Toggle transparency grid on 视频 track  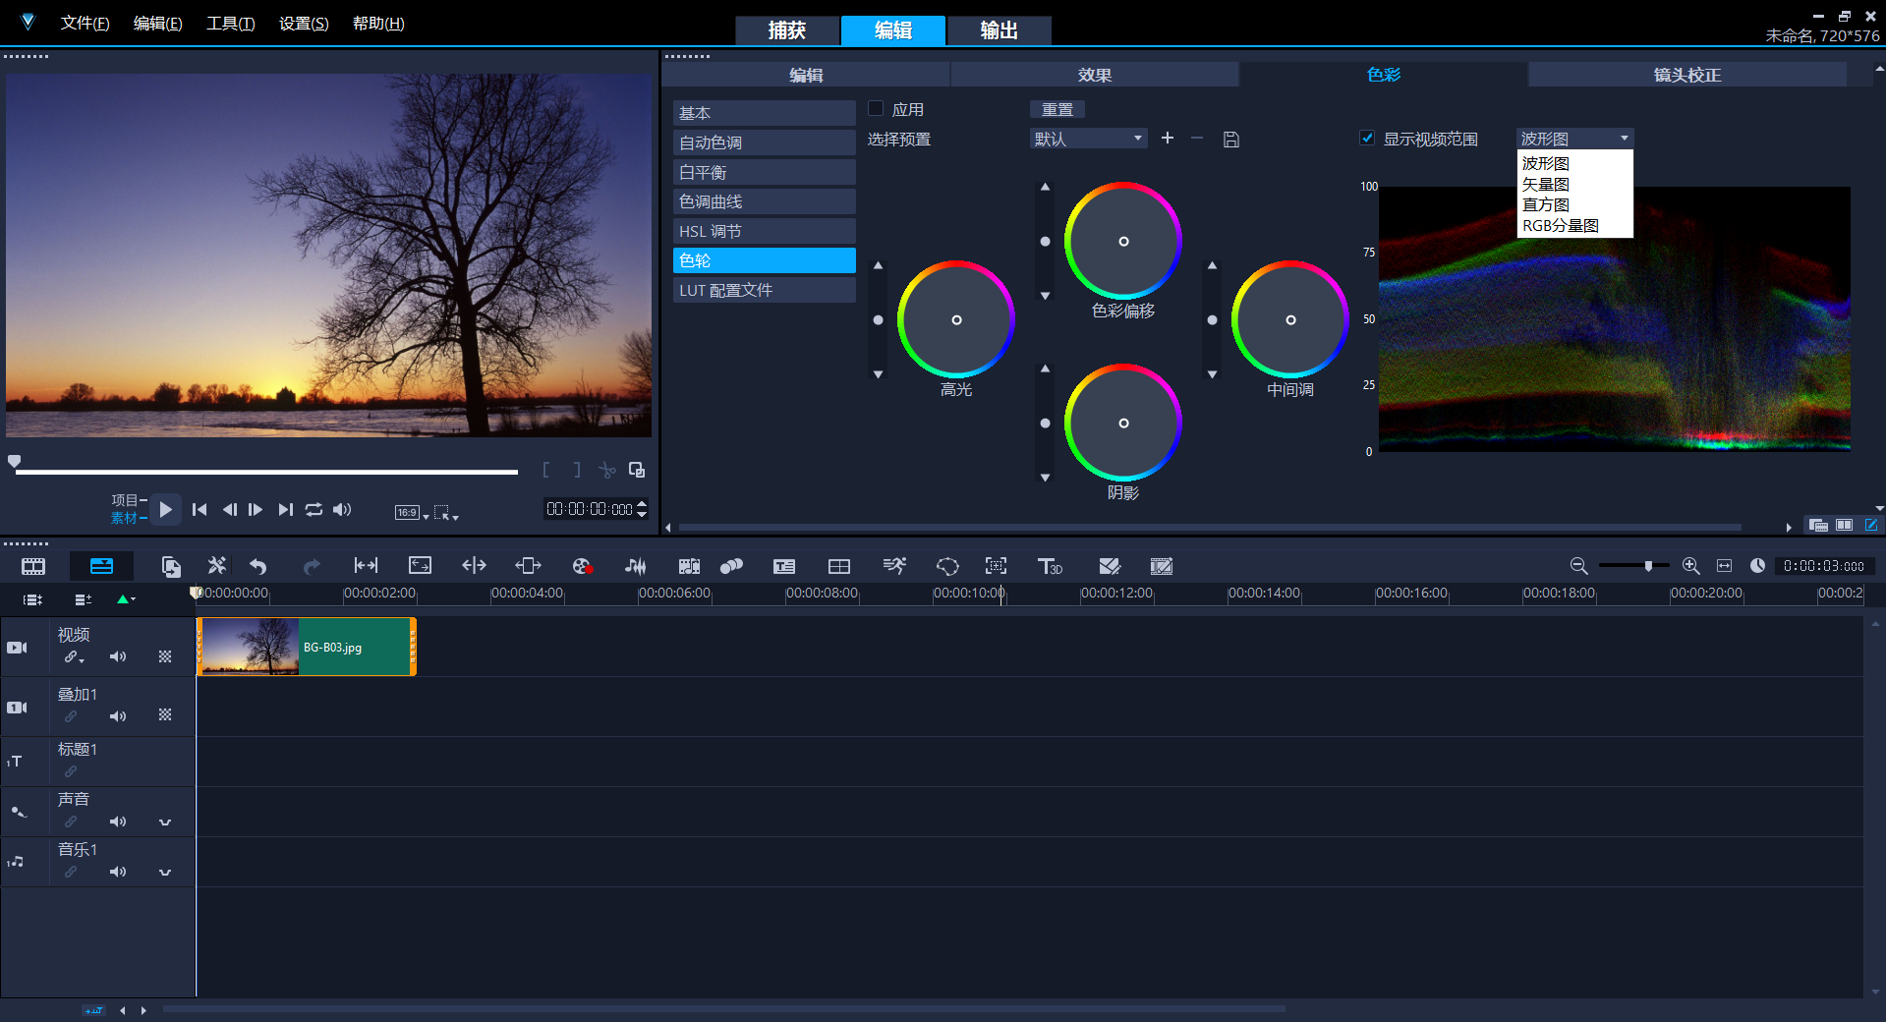pos(165,656)
